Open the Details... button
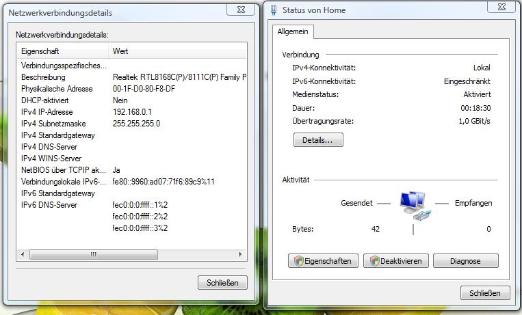The width and height of the screenshot is (522, 315). [318, 140]
